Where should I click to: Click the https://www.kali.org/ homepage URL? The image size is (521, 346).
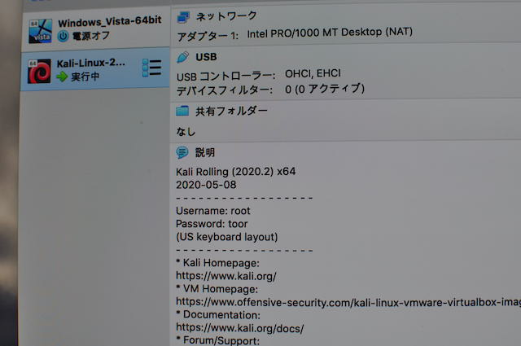[x=226, y=276]
